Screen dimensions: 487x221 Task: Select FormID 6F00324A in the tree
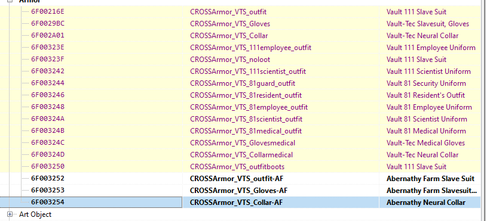click(48, 119)
